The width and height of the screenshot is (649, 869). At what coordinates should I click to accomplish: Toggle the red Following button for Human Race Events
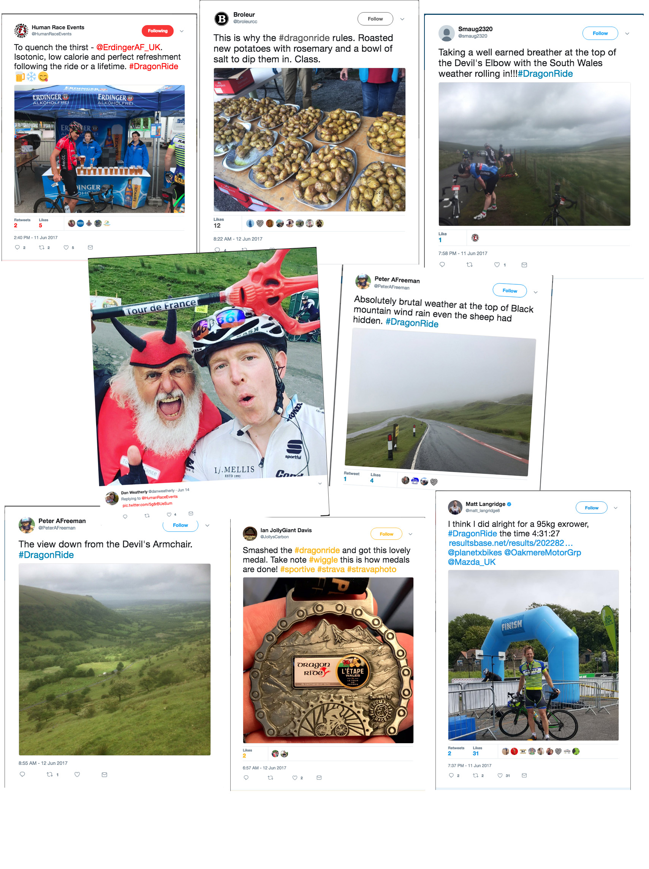157,31
